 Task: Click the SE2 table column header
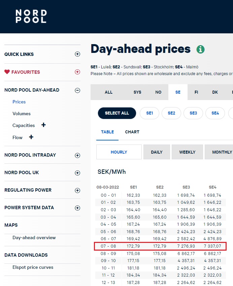coord(160,187)
